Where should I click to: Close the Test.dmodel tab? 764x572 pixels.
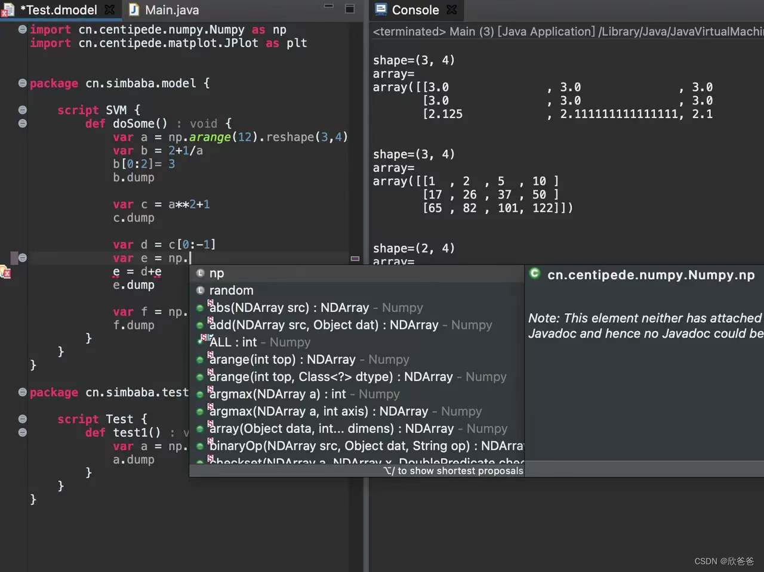point(110,10)
